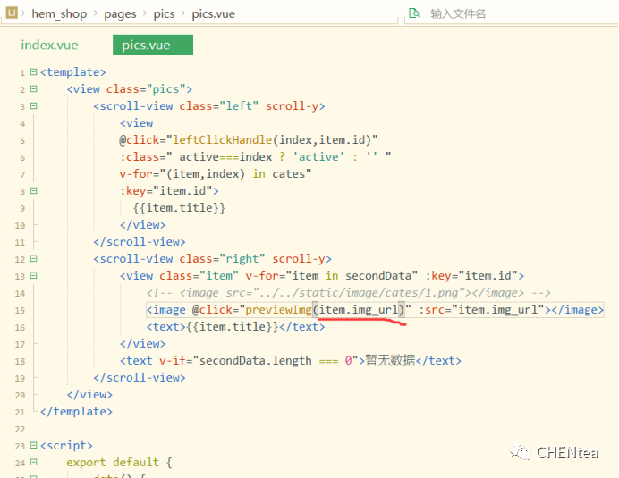Toggle the fold marker on line 8
Viewport: 619px width, 478px height.
[33, 191]
